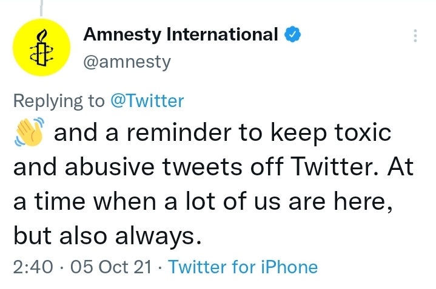Click the 2:40 tweet timestamp
Screen dimensions: 436x289
pyautogui.click(x=33, y=267)
